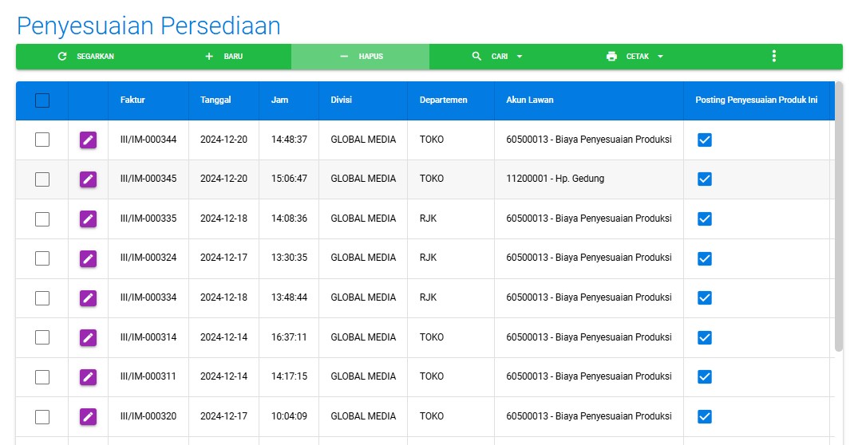
Task: Click pencil edit icon for III/IM-000314
Action: click(88, 337)
